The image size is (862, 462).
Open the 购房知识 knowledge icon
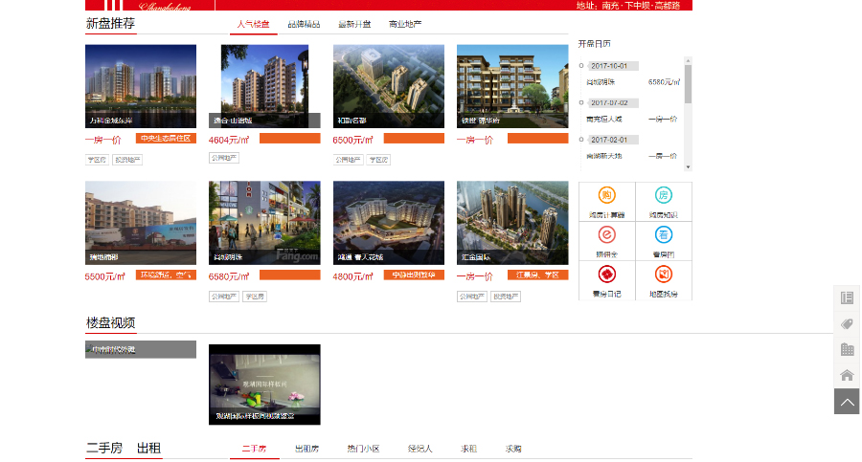(x=664, y=195)
